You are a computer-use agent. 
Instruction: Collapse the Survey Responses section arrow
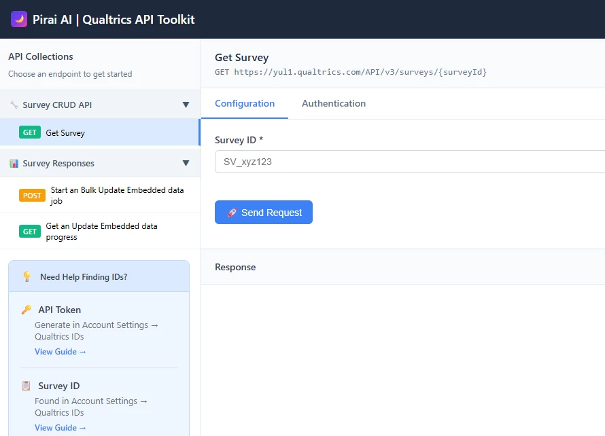coord(186,163)
